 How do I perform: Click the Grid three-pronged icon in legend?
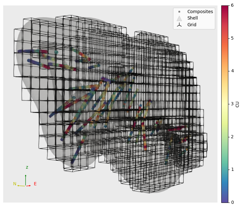click(179, 25)
